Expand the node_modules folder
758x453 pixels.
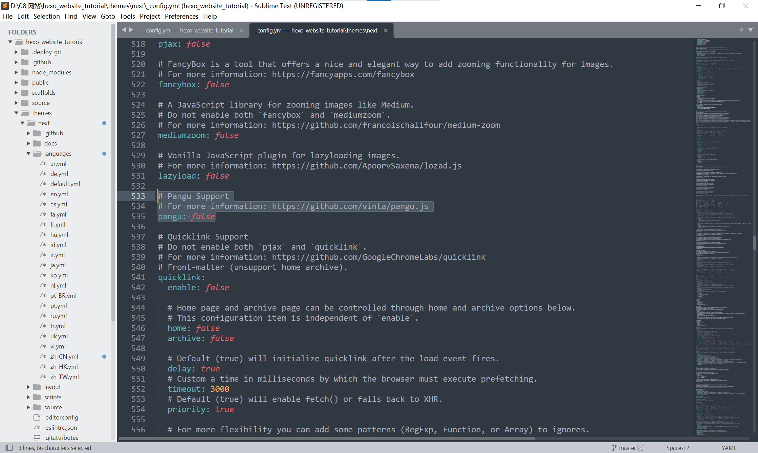click(16, 72)
